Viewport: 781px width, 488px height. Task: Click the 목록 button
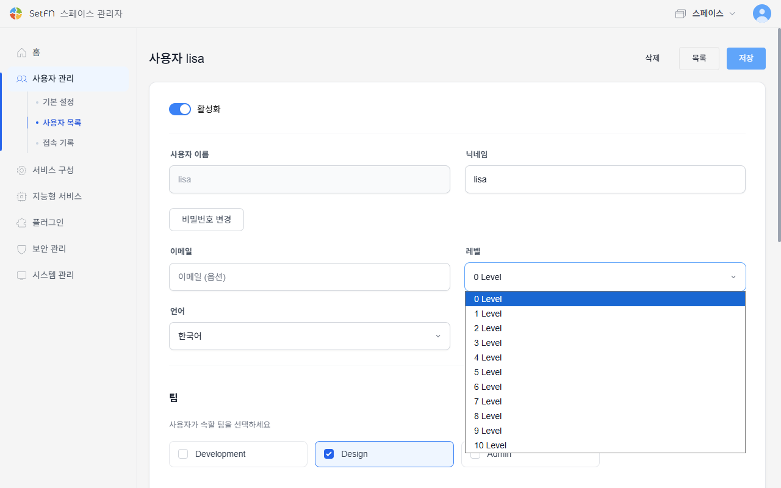(x=699, y=59)
